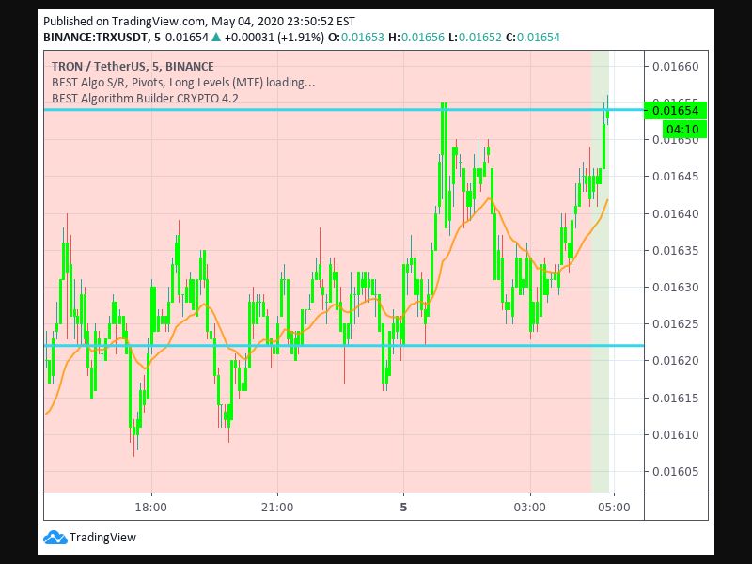Click the bold 5 date axis label
Viewport: 752px width, 564px height.
[x=403, y=508]
